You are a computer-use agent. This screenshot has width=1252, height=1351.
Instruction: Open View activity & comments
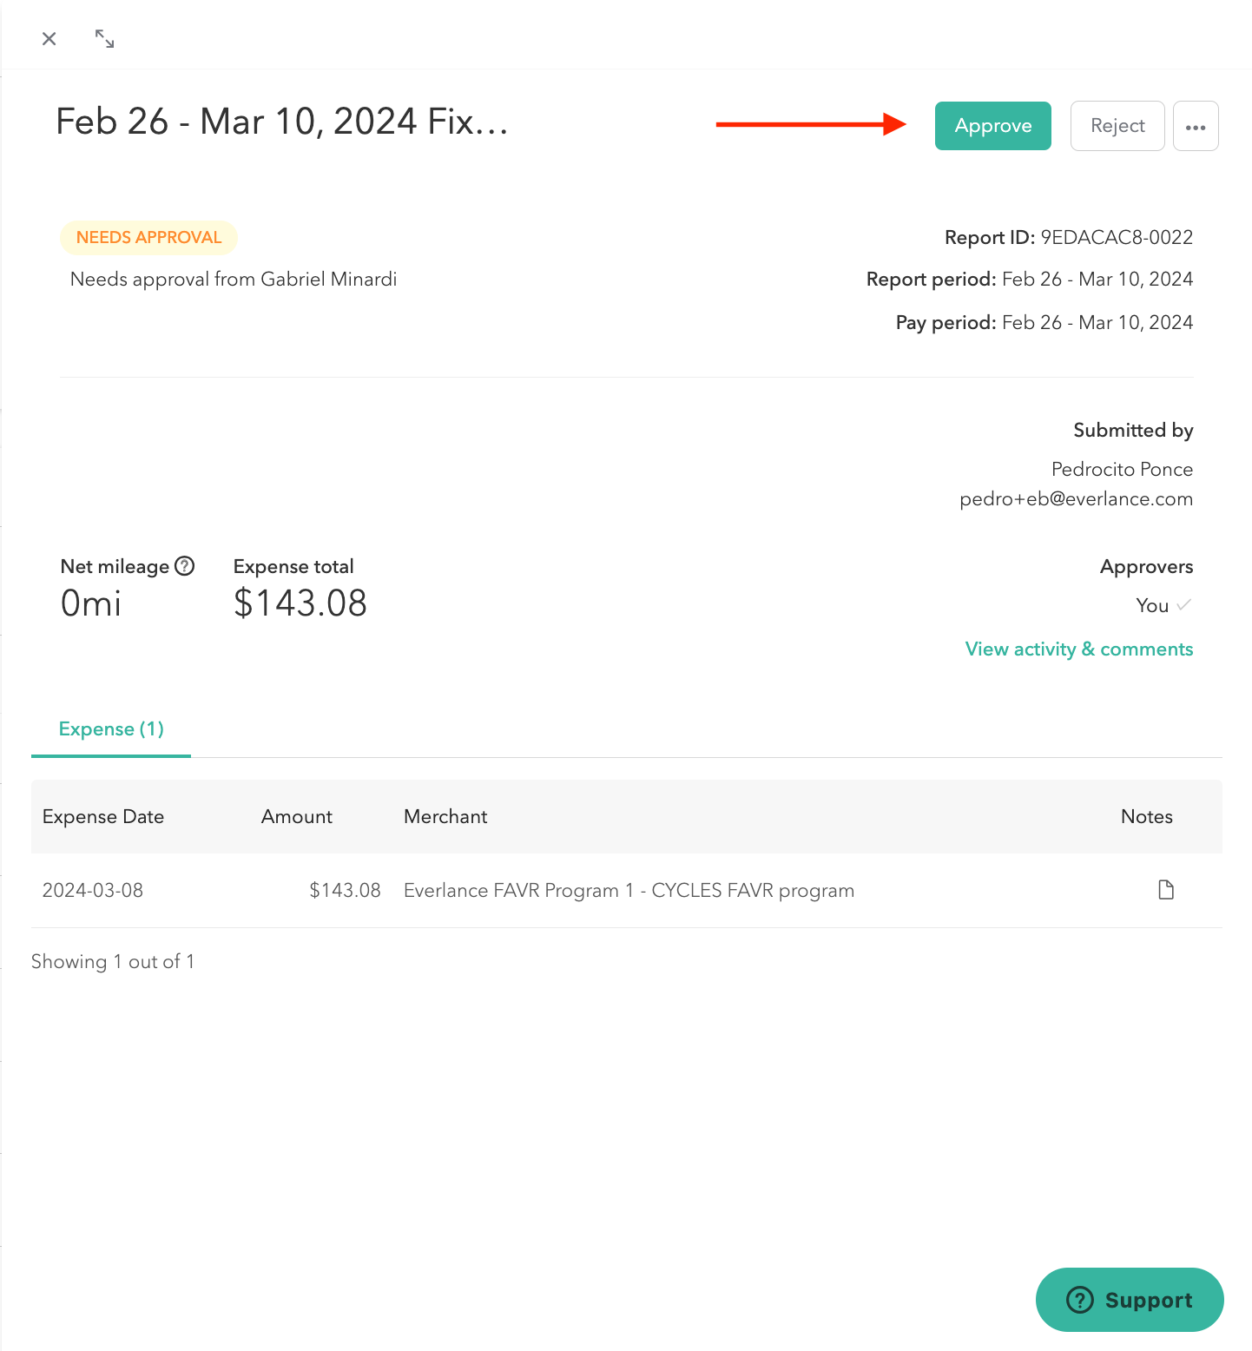click(x=1078, y=649)
